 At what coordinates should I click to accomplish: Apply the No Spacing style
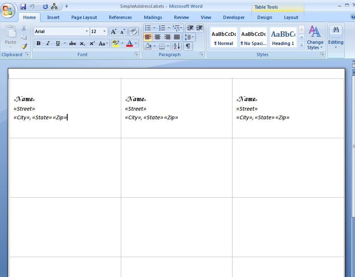coord(253,38)
